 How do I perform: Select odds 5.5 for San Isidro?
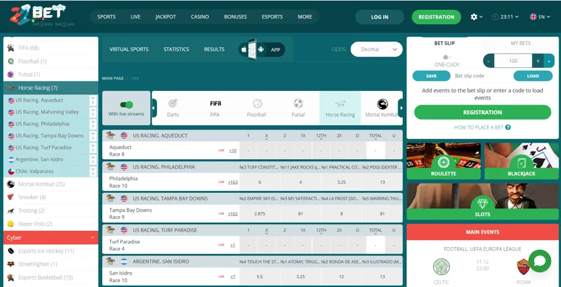point(260,276)
